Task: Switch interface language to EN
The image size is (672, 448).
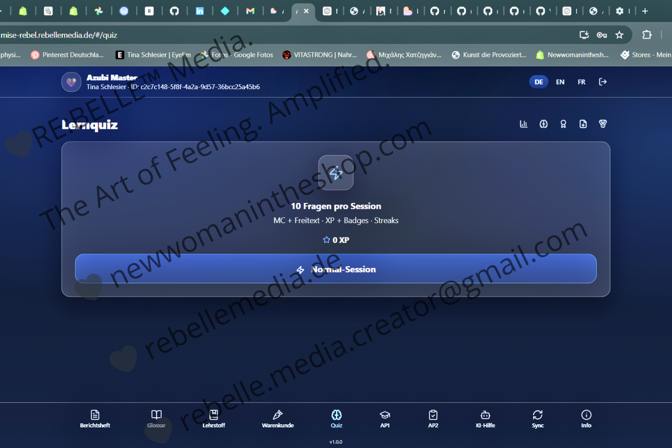Action: (x=560, y=81)
